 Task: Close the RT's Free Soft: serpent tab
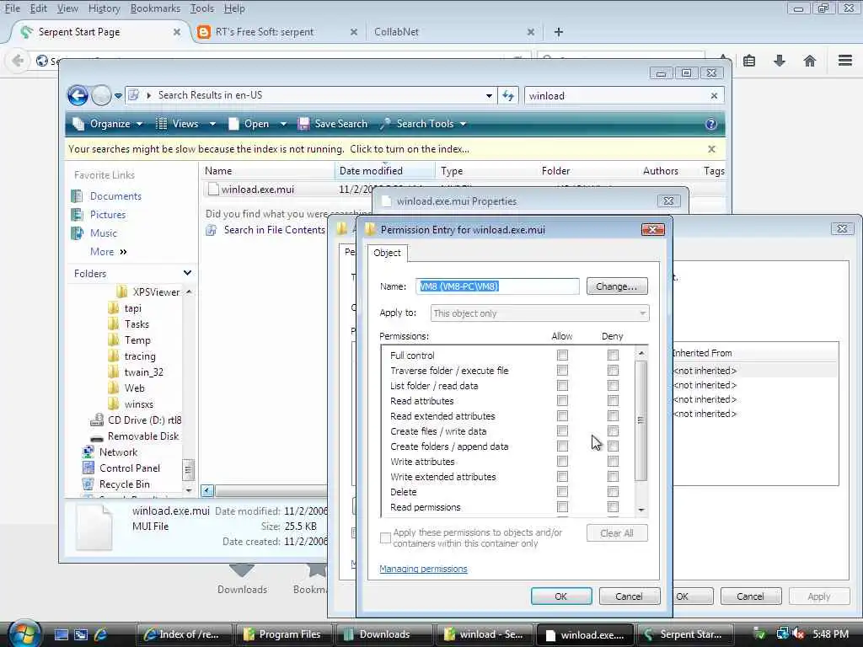point(354,32)
